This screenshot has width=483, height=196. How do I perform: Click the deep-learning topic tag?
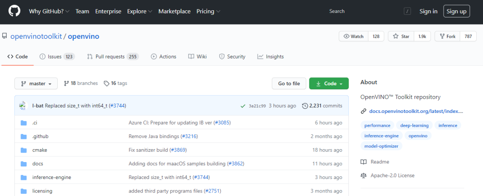tap(414, 125)
